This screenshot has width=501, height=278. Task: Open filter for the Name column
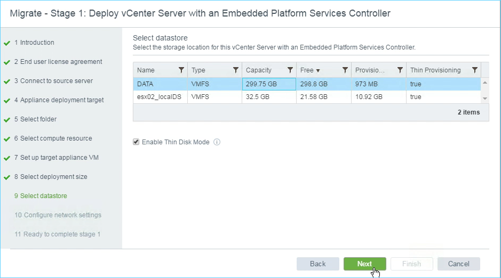pos(181,70)
